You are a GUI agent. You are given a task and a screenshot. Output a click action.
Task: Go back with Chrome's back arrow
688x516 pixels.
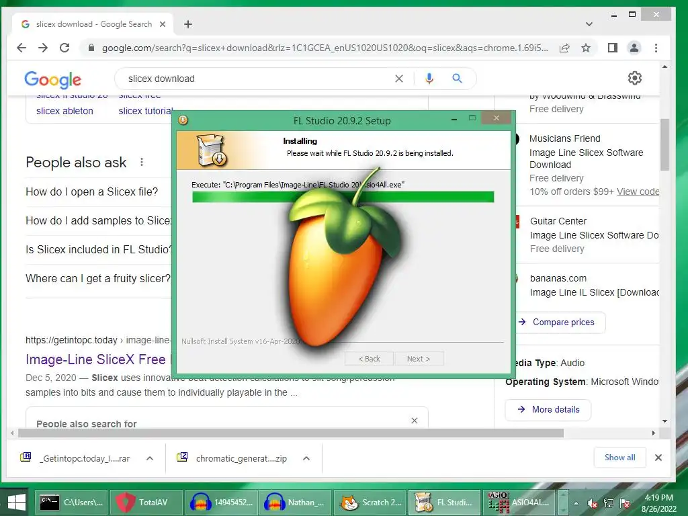(21, 48)
